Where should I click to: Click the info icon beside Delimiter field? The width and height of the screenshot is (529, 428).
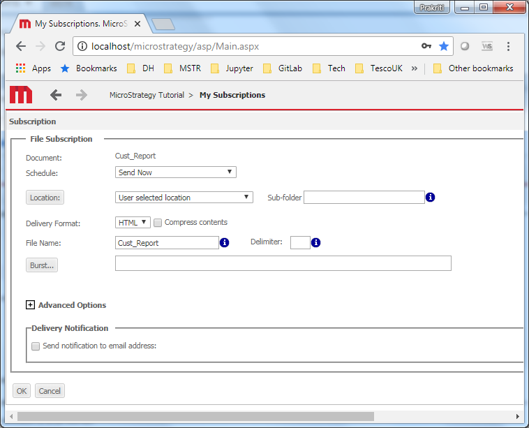316,243
